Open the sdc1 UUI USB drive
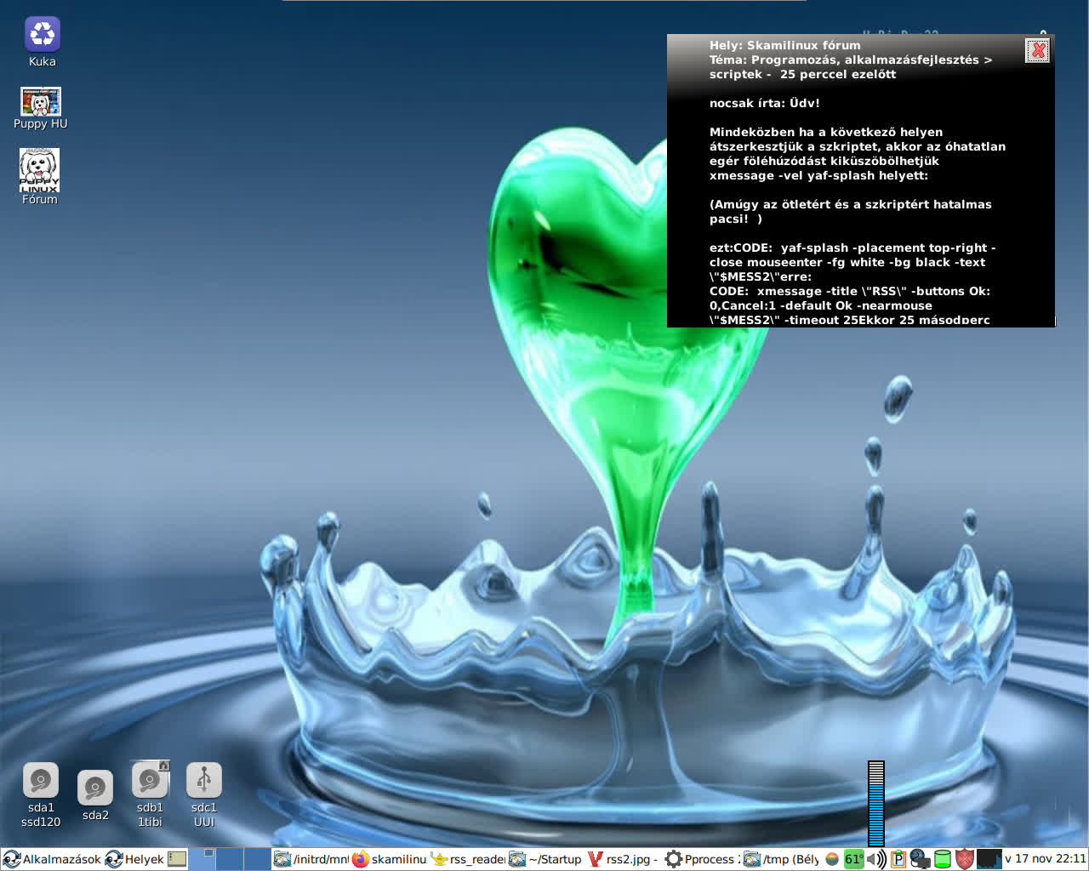1089x871 pixels. pyautogui.click(x=204, y=794)
